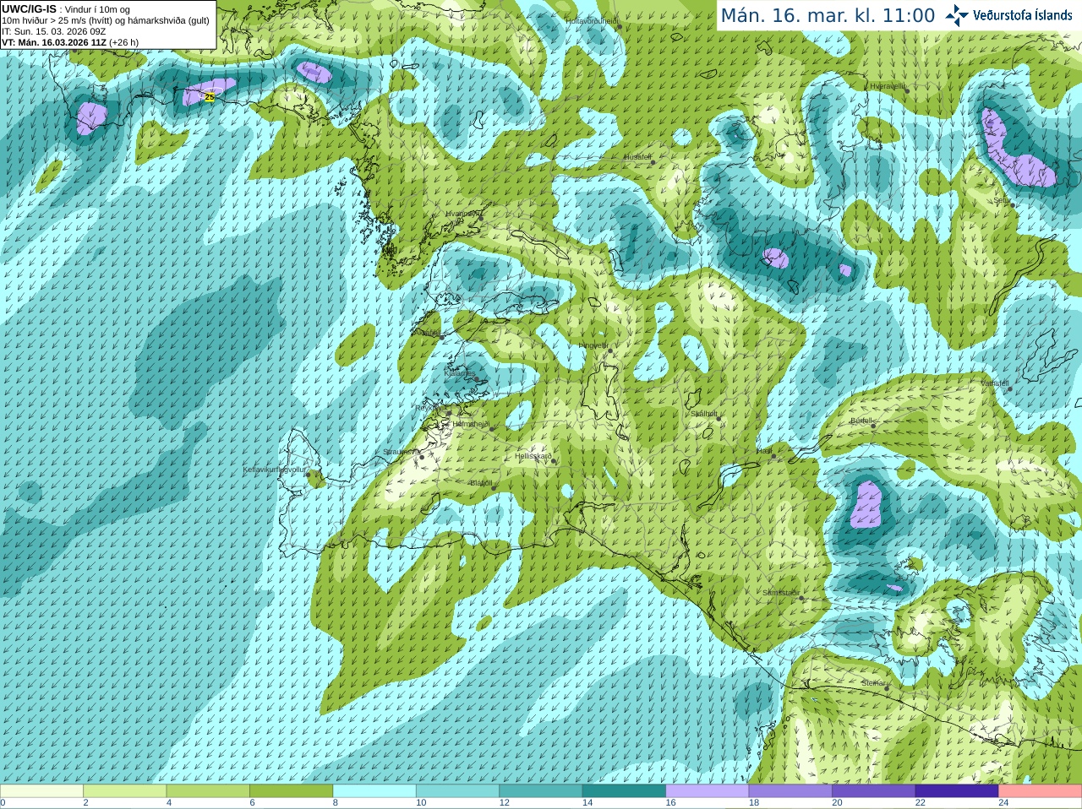Viewport: 1082px width, 809px height.
Task: Select the Húsafell station label
Action: pyautogui.click(x=637, y=157)
